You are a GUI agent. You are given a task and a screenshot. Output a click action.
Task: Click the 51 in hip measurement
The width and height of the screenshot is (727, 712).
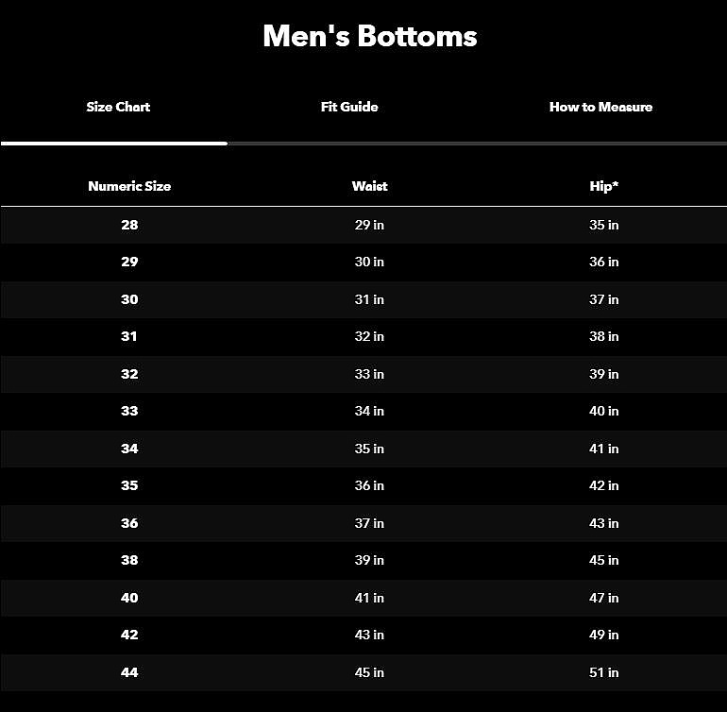(604, 672)
